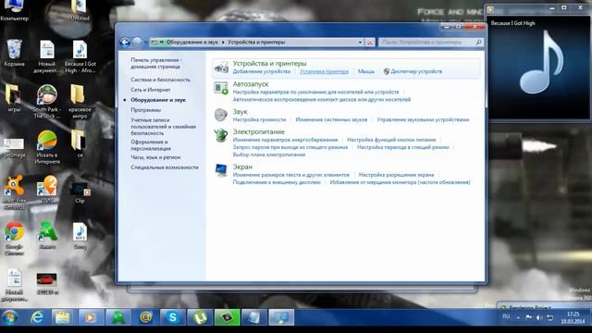Screen dimensions: 592x333
Task: Open the Mail.ru Agent @ taskbar icon
Action: click(145, 317)
